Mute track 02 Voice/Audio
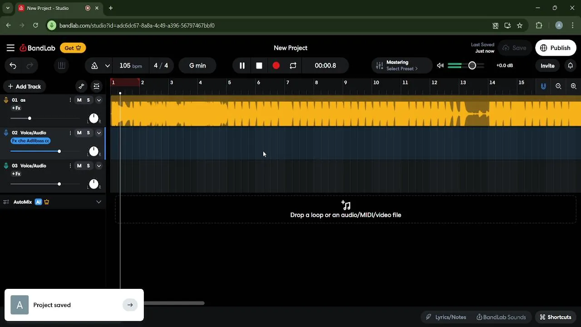The width and height of the screenshot is (581, 327). click(x=79, y=133)
